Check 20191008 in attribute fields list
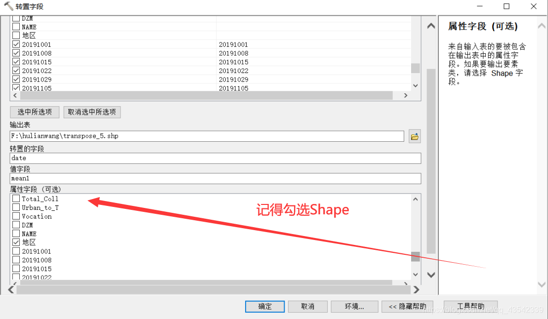This screenshot has width=548, height=319. (x=16, y=260)
